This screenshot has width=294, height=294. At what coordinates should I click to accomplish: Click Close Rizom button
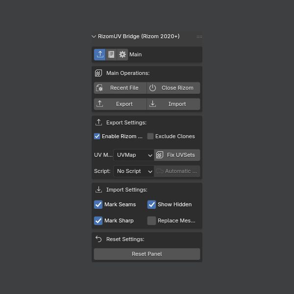(x=173, y=88)
